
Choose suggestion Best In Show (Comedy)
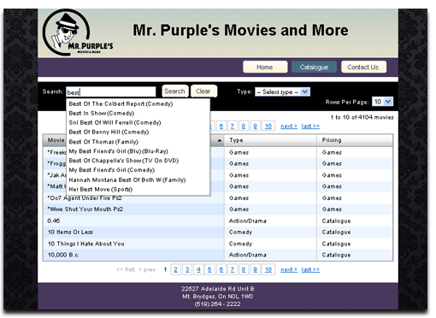(102, 114)
